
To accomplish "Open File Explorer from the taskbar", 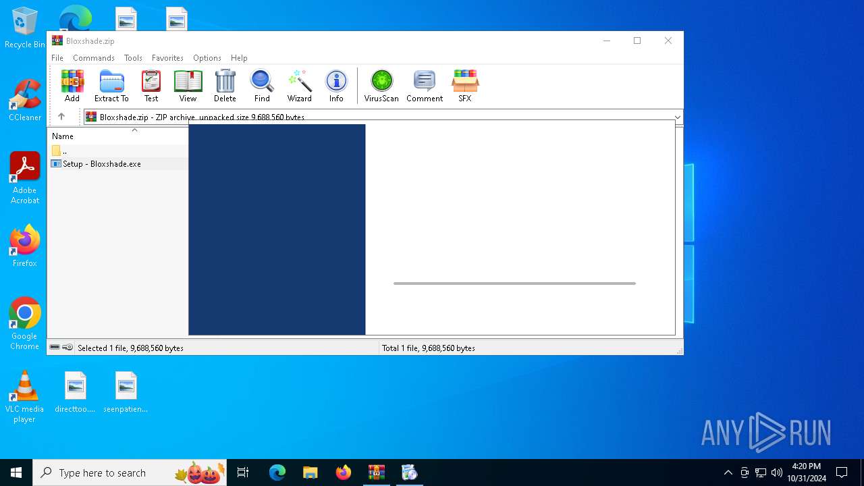I will (310, 473).
